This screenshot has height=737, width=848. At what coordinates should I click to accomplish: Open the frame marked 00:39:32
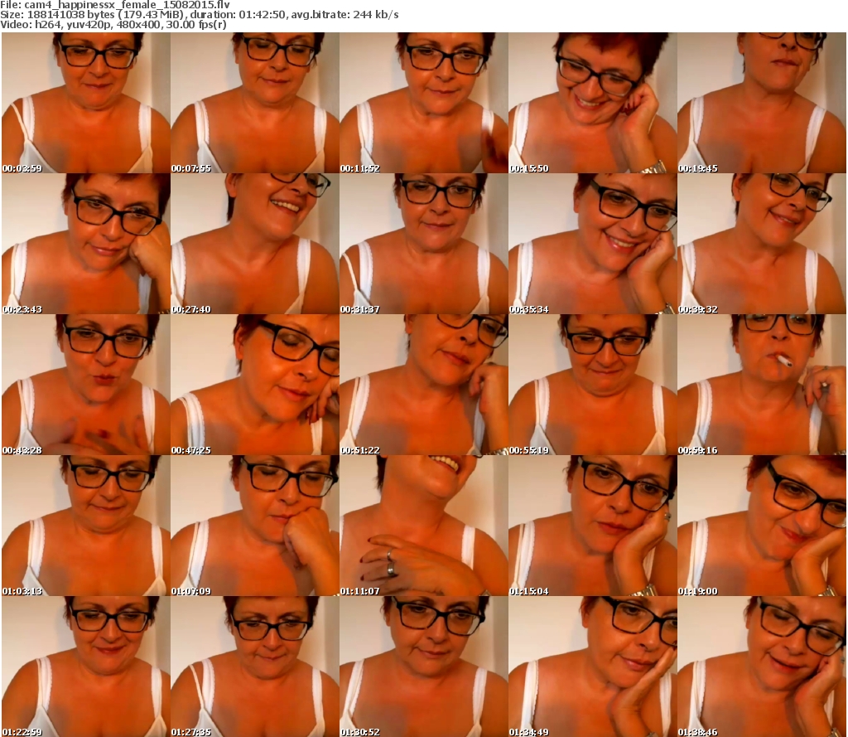762,244
